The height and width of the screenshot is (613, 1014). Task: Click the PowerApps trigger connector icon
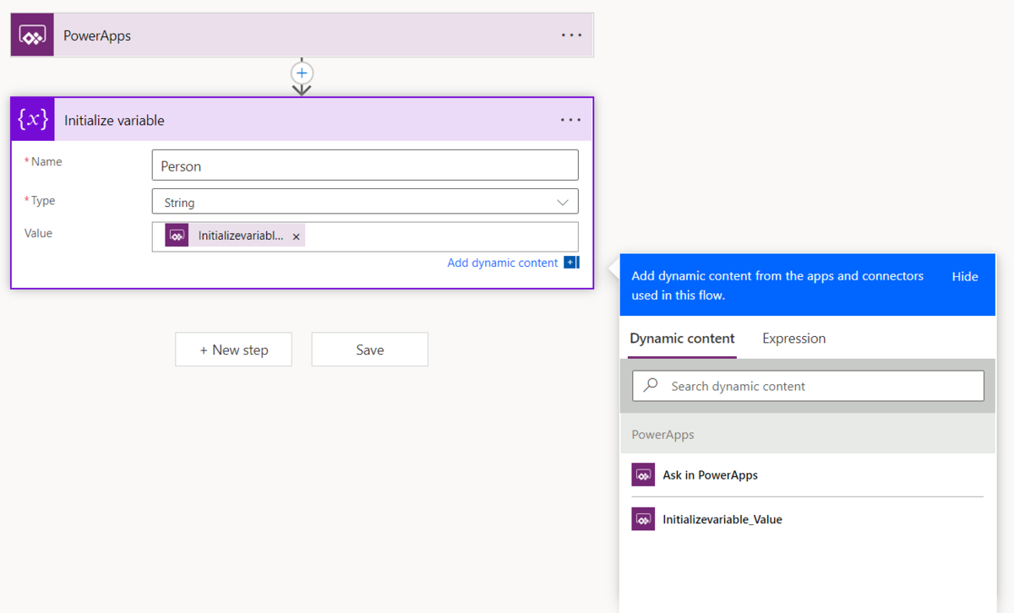(x=31, y=35)
